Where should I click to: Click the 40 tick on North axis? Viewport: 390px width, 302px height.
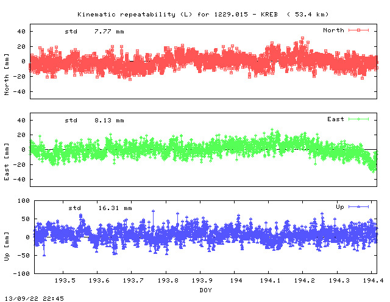click(21, 32)
